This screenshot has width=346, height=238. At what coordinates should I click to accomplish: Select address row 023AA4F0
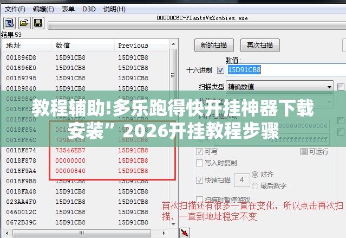click(86, 202)
